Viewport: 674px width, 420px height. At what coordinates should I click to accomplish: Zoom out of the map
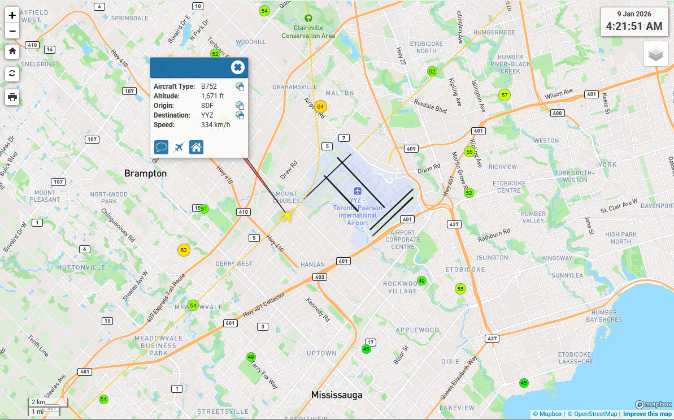coord(12,31)
